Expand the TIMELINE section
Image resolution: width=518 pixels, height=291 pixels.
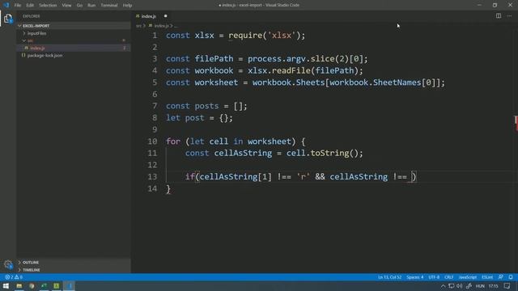tap(74, 270)
